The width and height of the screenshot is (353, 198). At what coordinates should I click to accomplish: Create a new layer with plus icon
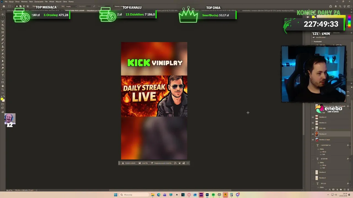pos(344,189)
